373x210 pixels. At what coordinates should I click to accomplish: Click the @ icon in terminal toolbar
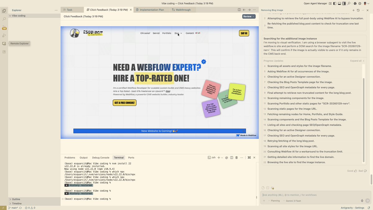[227, 158]
